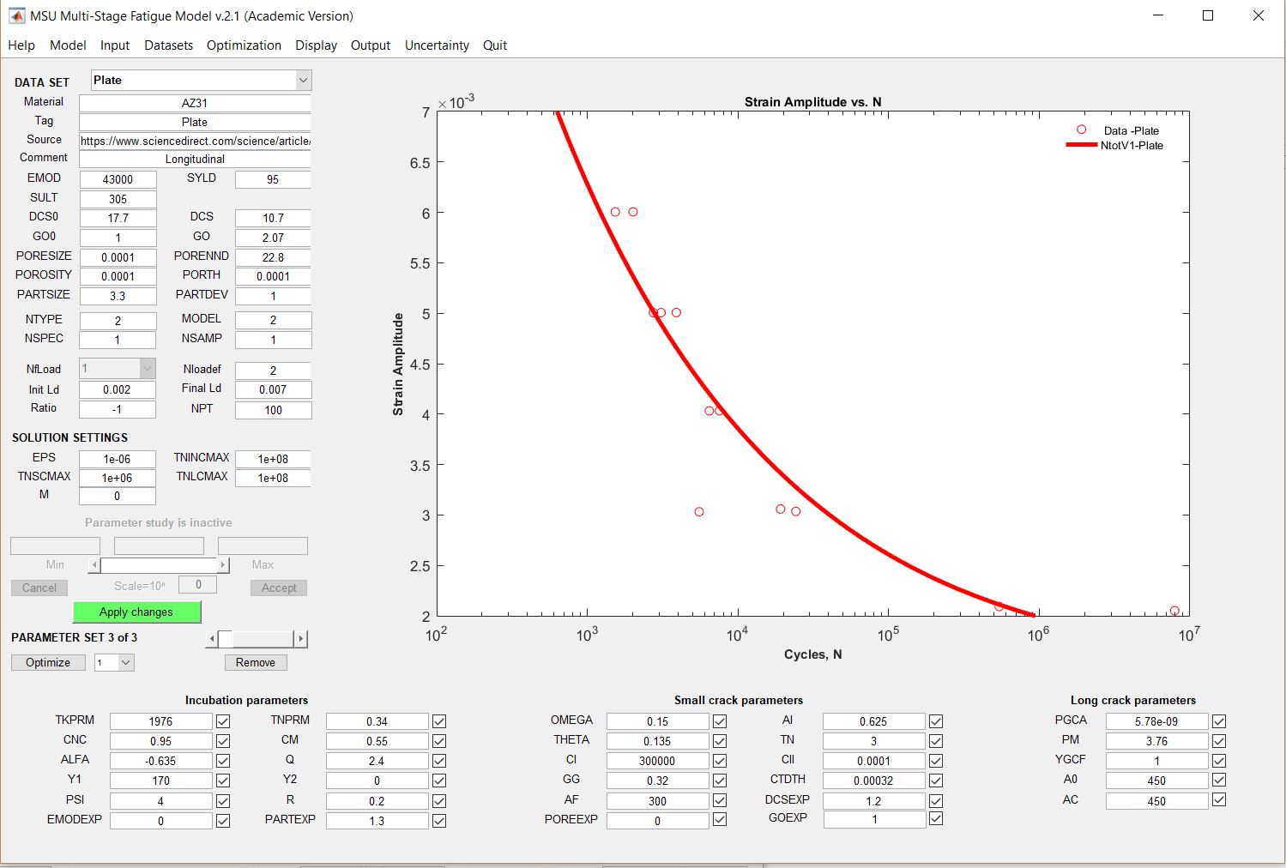
Task: Uncheck the OMEGA parameter checkbox
Action: 720,721
